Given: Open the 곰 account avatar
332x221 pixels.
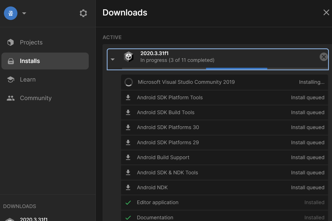Looking at the screenshot, I should (10, 13).
